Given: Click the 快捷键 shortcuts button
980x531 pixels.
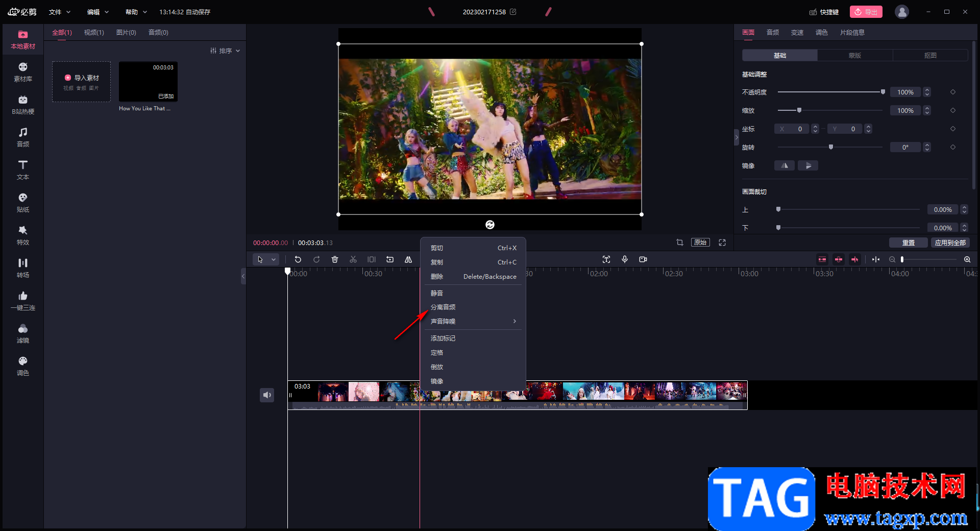Looking at the screenshot, I should tap(824, 12).
